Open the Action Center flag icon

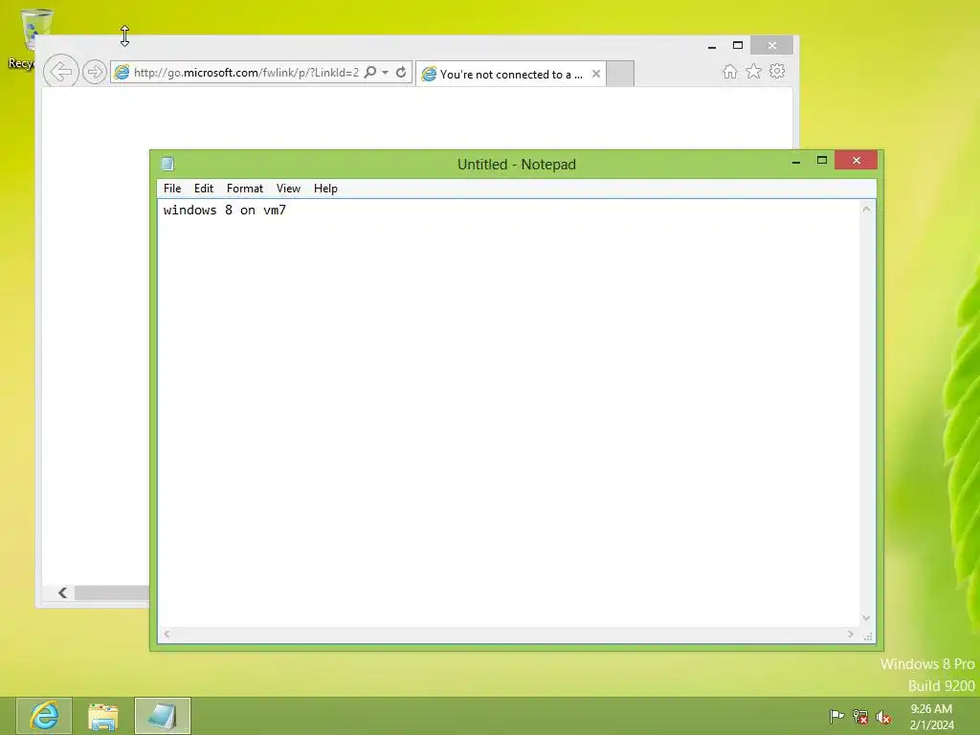coord(836,716)
